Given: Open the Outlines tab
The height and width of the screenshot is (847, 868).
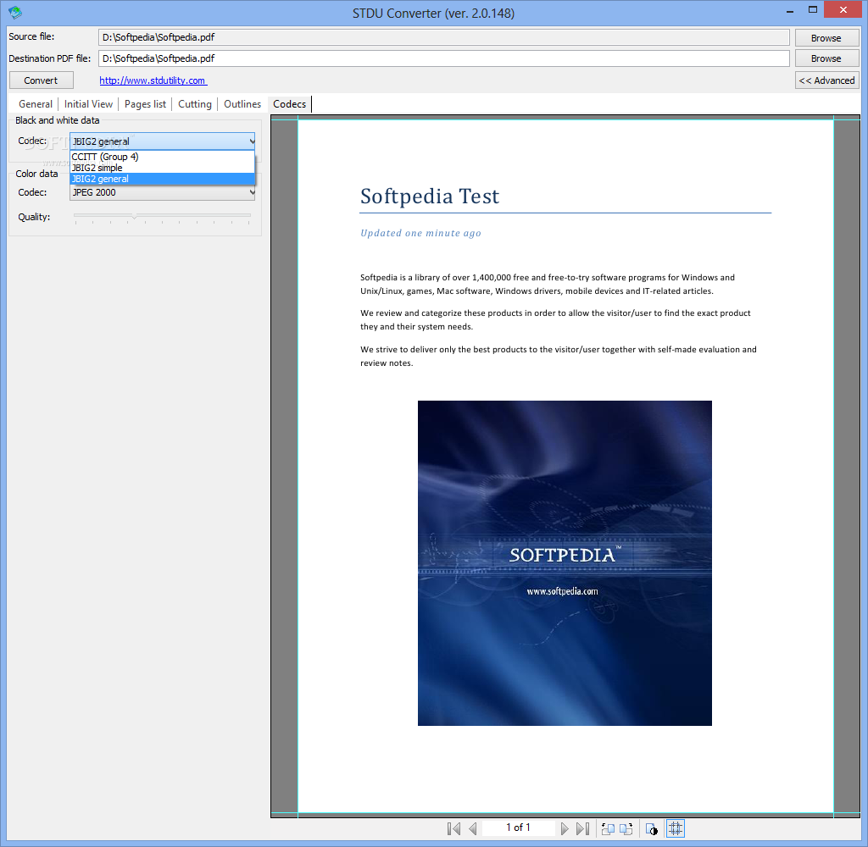Looking at the screenshot, I should [x=242, y=104].
